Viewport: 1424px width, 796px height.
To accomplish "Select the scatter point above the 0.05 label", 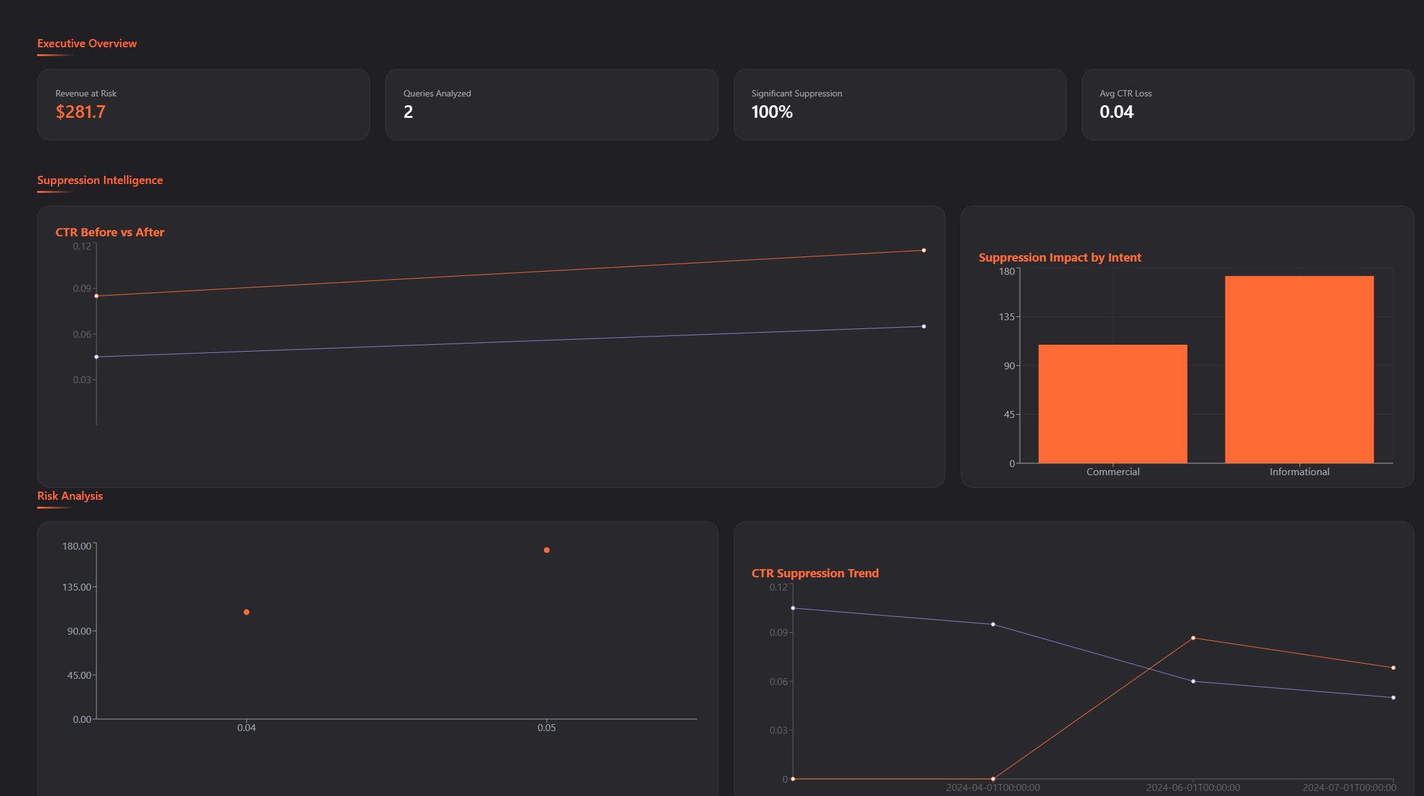I will pyautogui.click(x=546, y=550).
